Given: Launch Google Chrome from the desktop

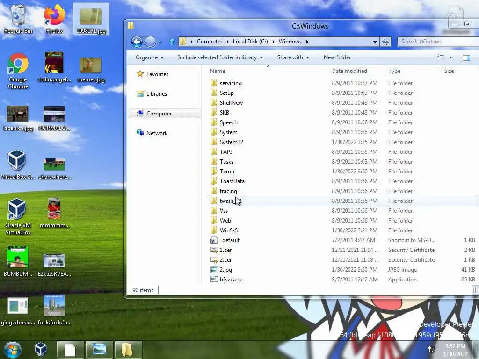Looking at the screenshot, I should [18, 71].
